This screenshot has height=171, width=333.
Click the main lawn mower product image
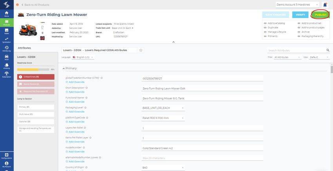coord(28,30)
